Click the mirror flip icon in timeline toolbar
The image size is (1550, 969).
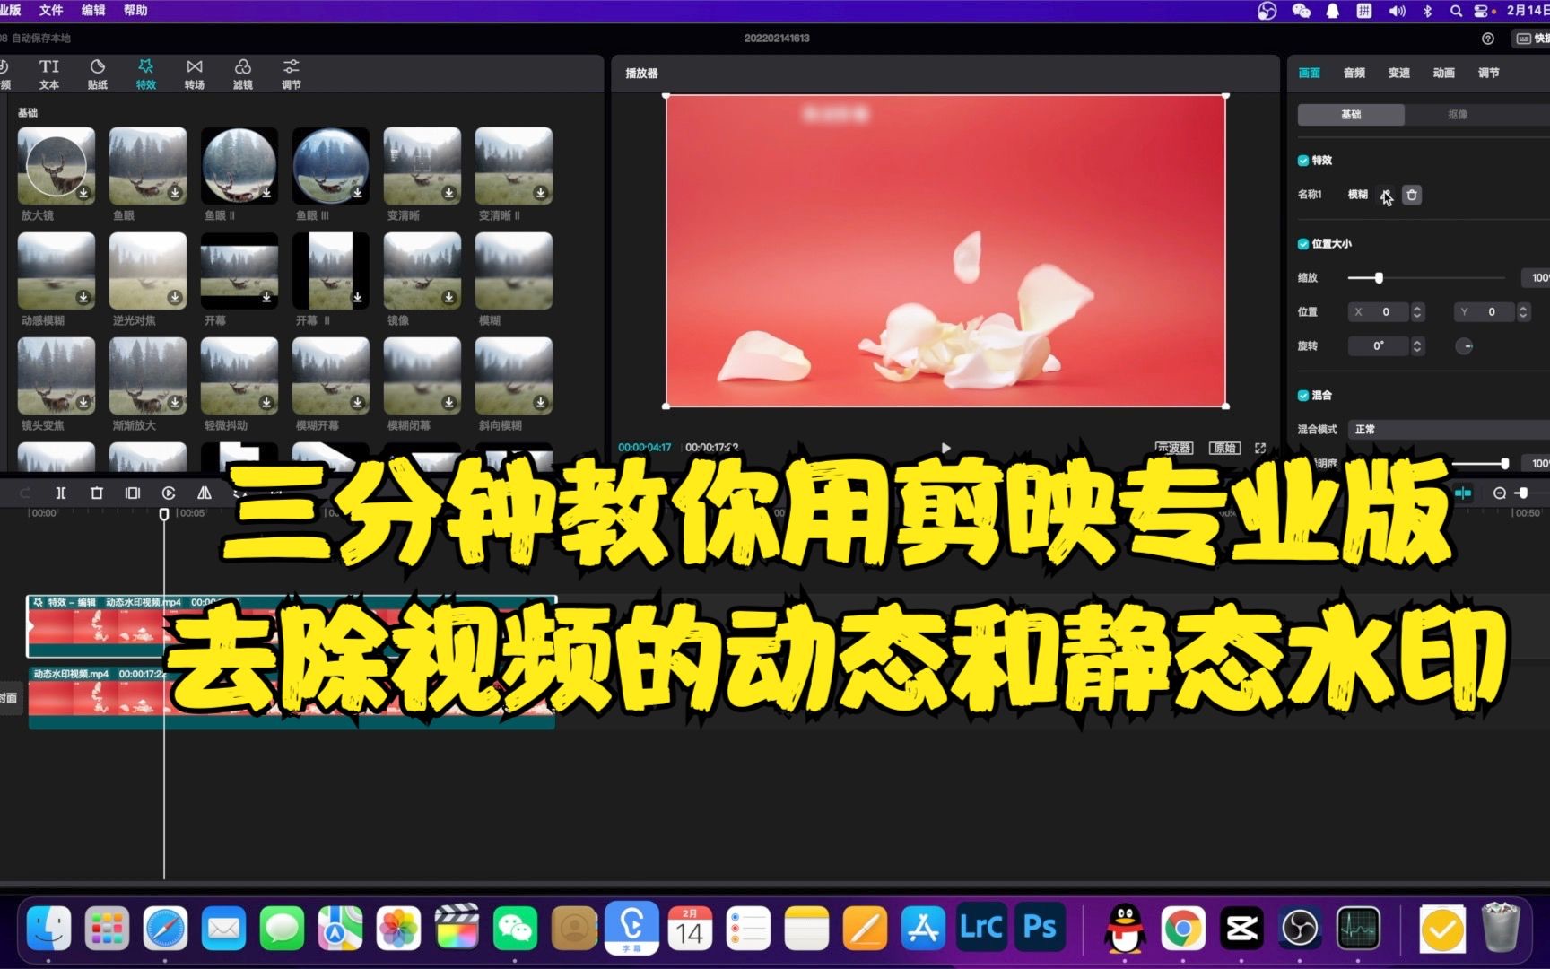tap(204, 493)
